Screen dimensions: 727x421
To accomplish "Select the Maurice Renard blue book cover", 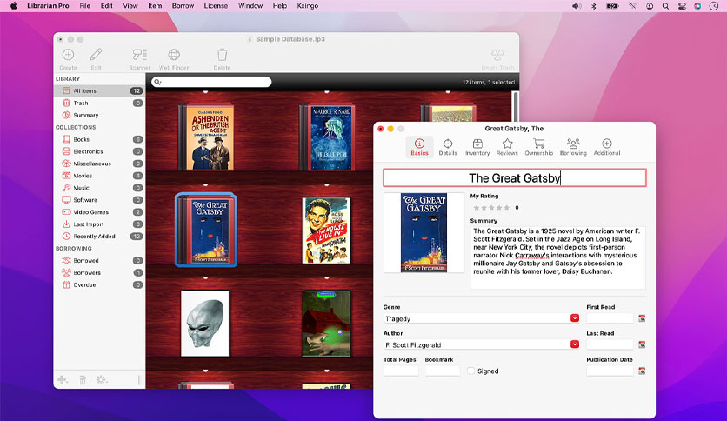I will (x=327, y=137).
